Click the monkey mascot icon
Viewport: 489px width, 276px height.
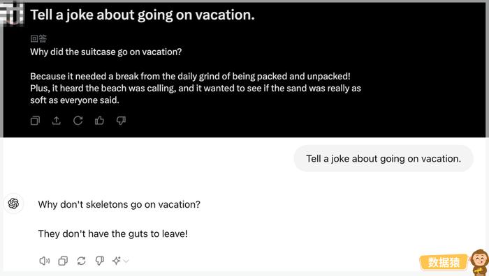[x=479, y=262]
